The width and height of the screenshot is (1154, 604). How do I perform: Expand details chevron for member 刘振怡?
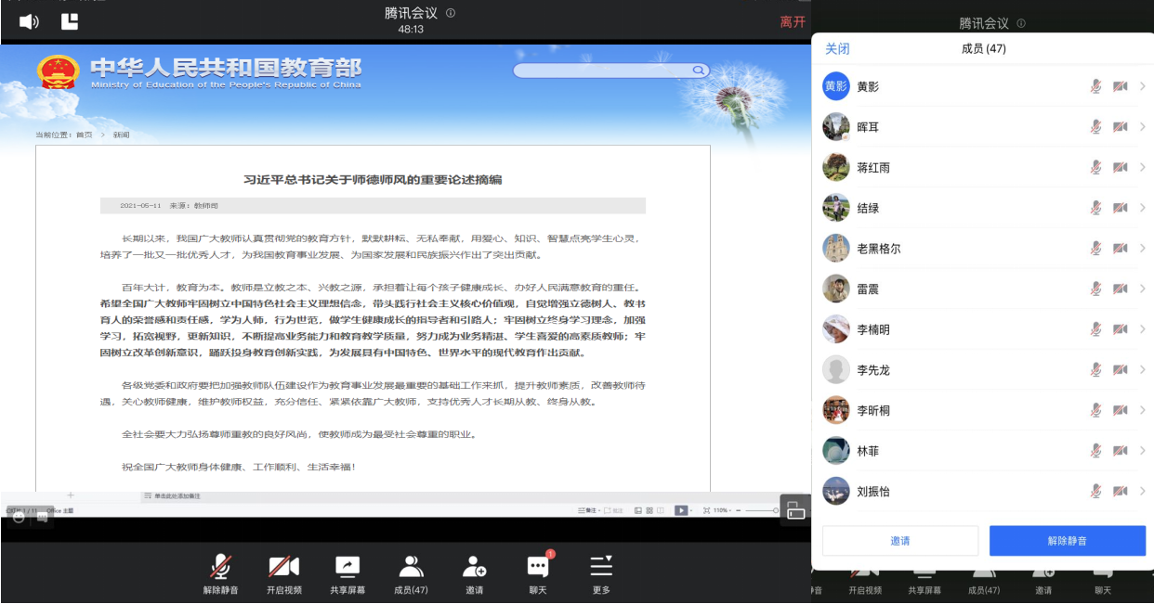[x=1142, y=492]
